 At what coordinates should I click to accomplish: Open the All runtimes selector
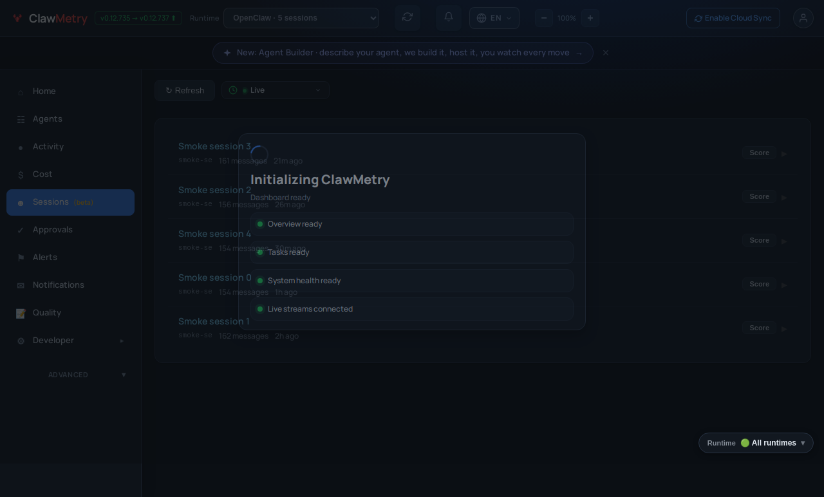(x=756, y=443)
